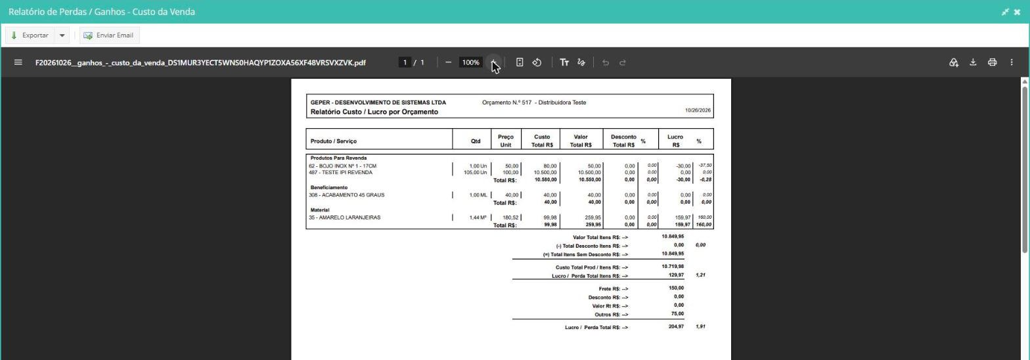Click the Exportar button

click(30, 35)
